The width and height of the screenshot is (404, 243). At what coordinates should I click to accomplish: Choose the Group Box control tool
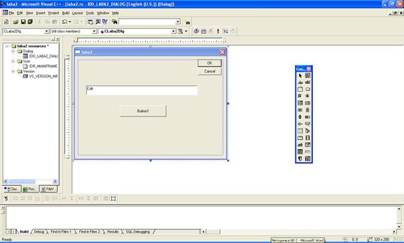tap(300, 89)
